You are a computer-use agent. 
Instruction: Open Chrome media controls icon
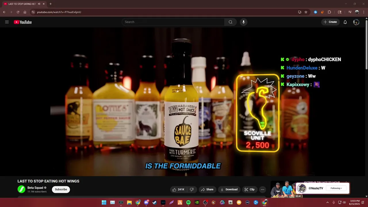[x=350, y=12]
